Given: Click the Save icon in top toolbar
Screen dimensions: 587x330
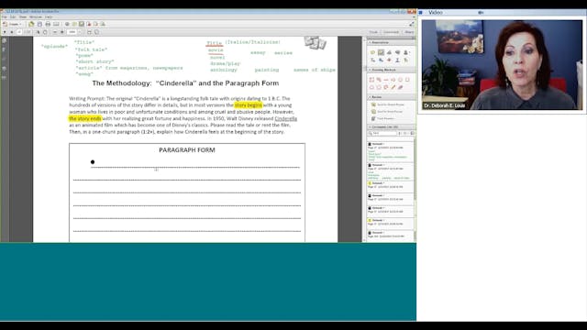Looking at the screenshot, I should (x=39, y=24).
